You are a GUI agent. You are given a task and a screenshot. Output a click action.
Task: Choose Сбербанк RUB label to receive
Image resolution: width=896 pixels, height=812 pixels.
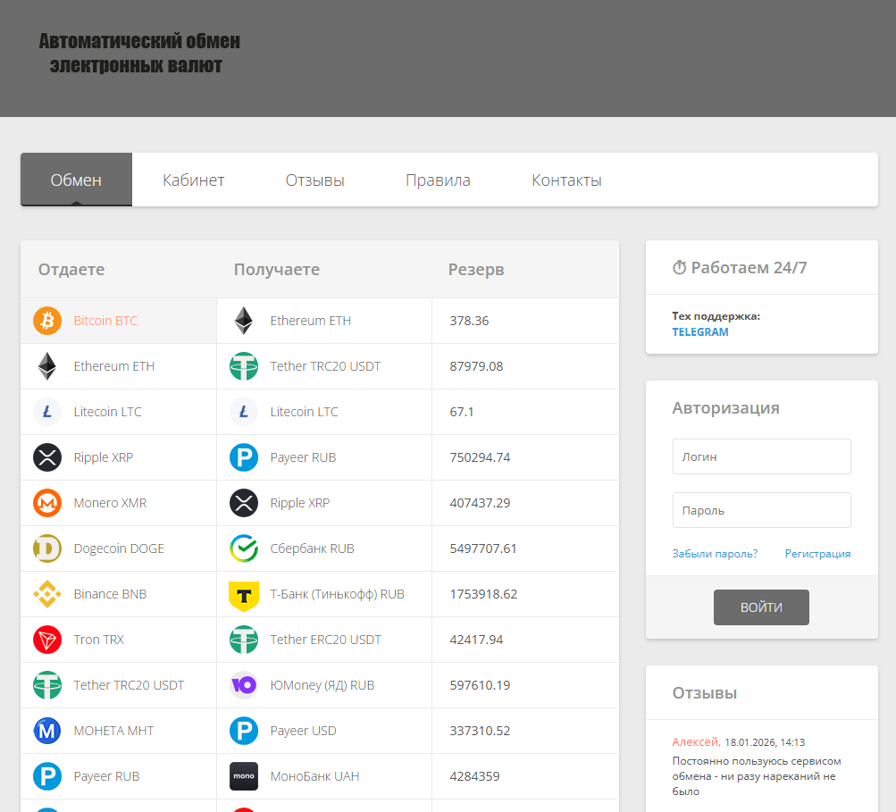[x=312, y=548]
